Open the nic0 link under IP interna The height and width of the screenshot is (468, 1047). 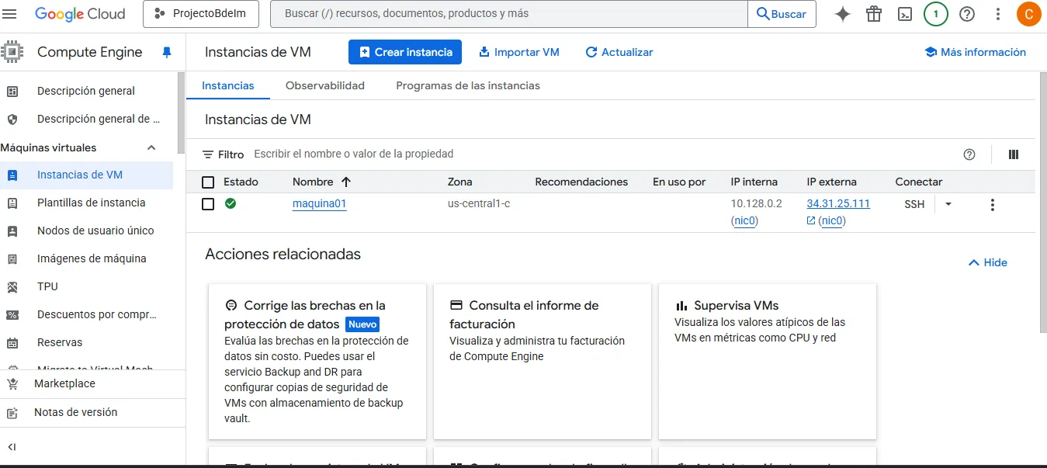[x=746, y=220]
